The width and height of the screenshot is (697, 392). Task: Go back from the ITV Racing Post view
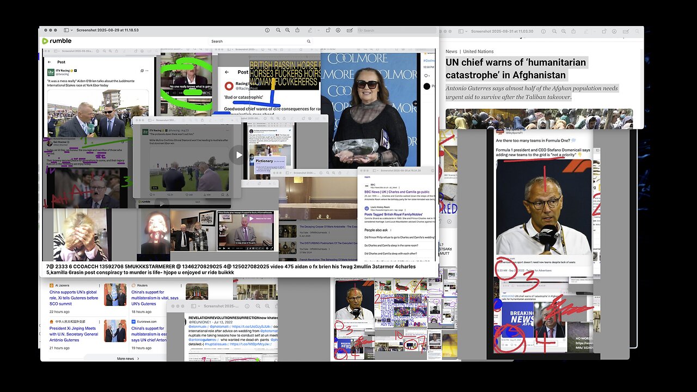pos(49,62)
